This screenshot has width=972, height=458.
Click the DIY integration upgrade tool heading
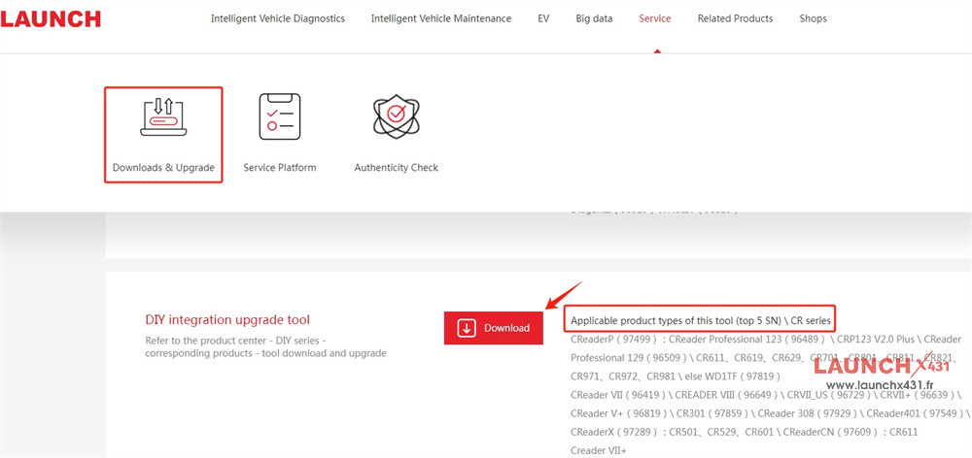click(x=227, y=320)
